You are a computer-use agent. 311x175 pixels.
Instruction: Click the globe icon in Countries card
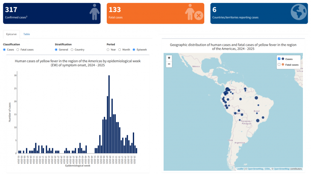point(299,13)
